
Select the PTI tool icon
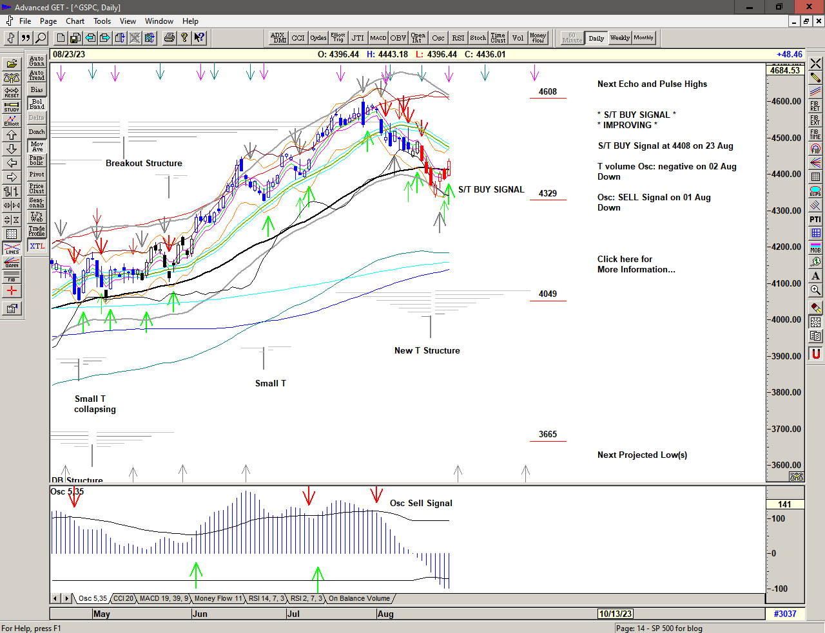[x=815, y=220]
